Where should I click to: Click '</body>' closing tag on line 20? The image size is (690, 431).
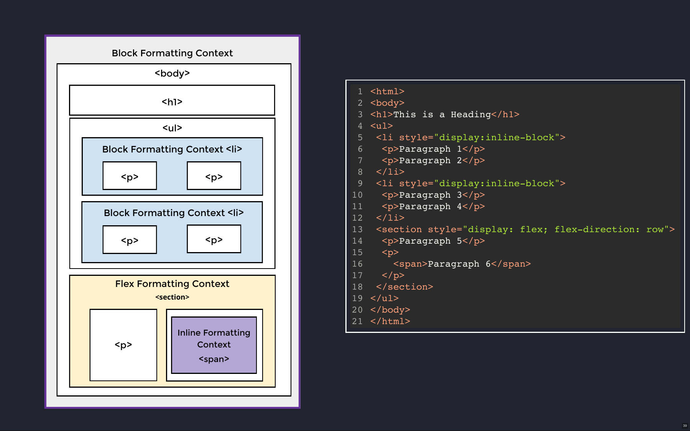[390, 310]
